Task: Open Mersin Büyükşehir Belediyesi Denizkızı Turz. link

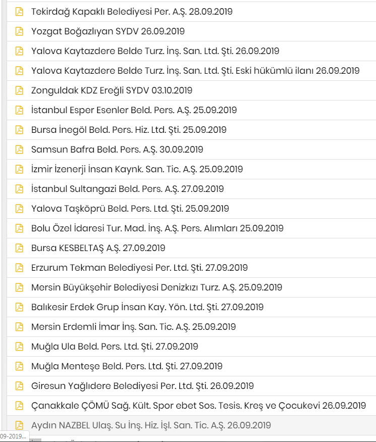Action: coord(157,287)
